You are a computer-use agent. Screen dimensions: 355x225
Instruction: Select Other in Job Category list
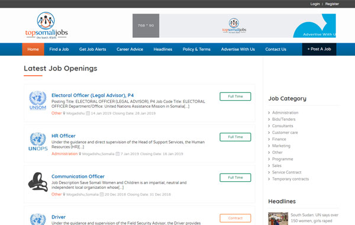point(277,152)
